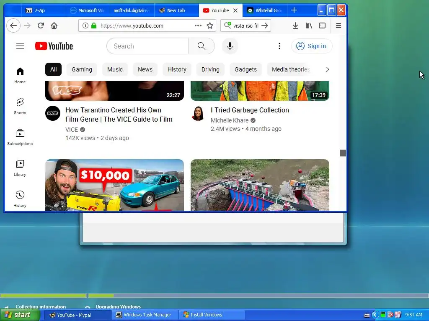The height and width of the screenshot is (321, 429).
Task: Expand hidden system tray icons arrow
Action: [375, 315]
